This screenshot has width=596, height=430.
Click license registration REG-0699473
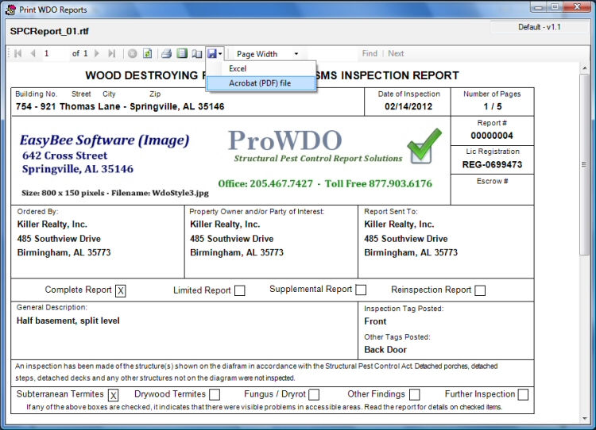click(492, 164)
